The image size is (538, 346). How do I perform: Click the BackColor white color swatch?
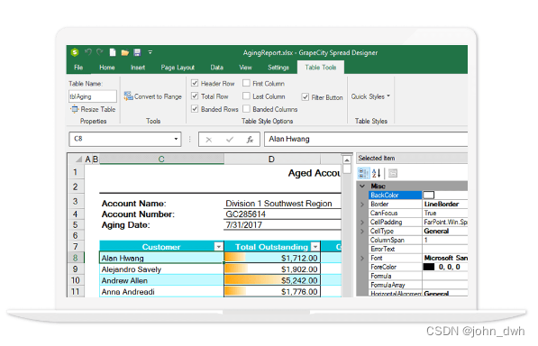tap(429, 196)
